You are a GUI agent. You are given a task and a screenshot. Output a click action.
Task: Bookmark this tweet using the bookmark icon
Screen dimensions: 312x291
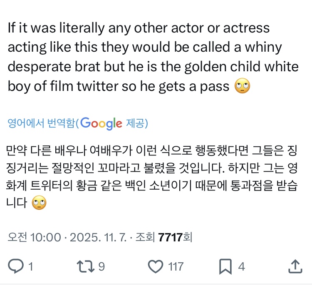click(x=225, y=266)
